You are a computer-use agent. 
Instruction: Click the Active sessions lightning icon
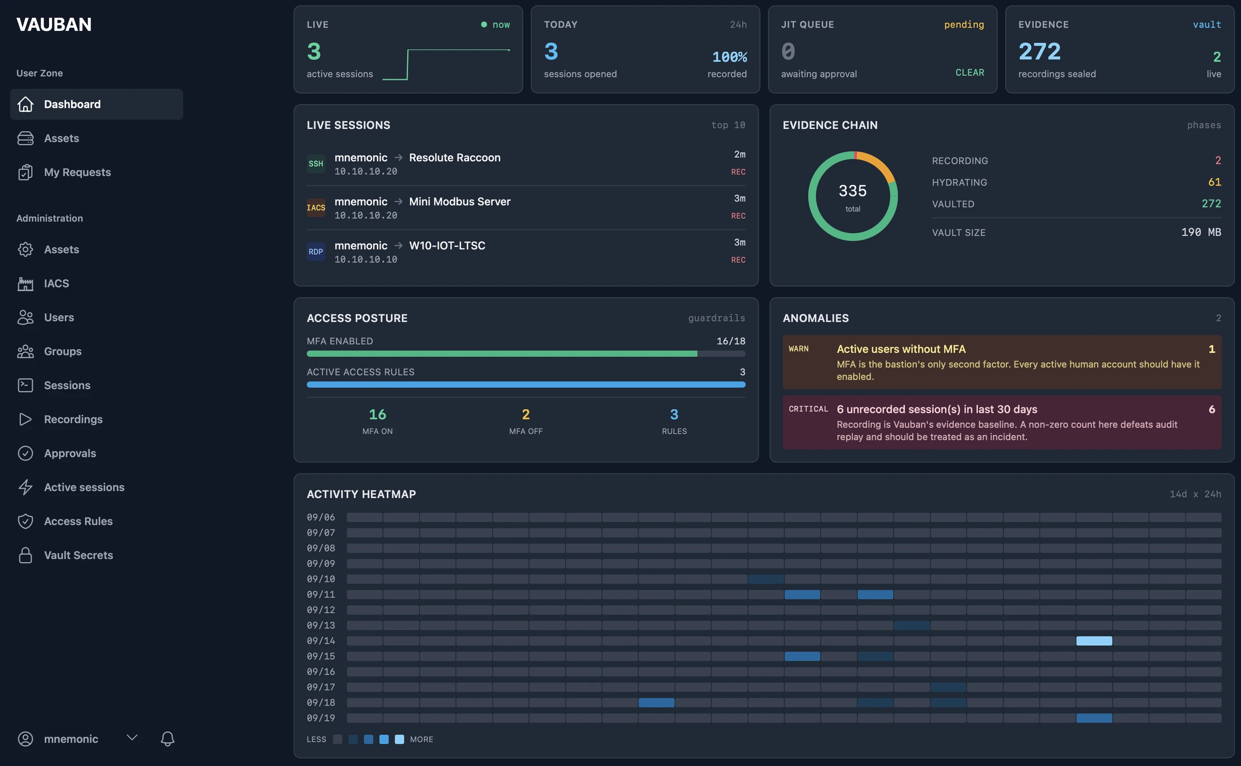[25, 487]
